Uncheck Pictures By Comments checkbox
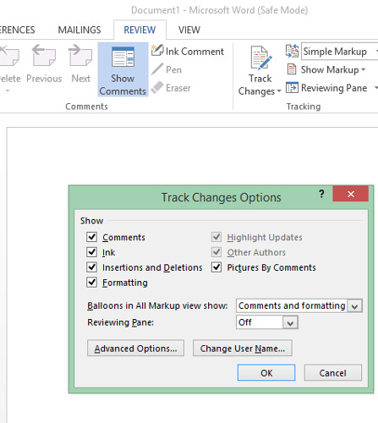Viewport: 378px width, 423px height. pos(216,267)
